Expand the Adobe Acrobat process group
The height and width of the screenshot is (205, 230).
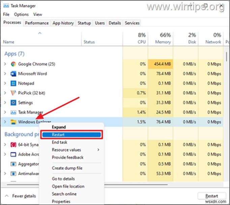pyautogui.click(x=5, y=154)
